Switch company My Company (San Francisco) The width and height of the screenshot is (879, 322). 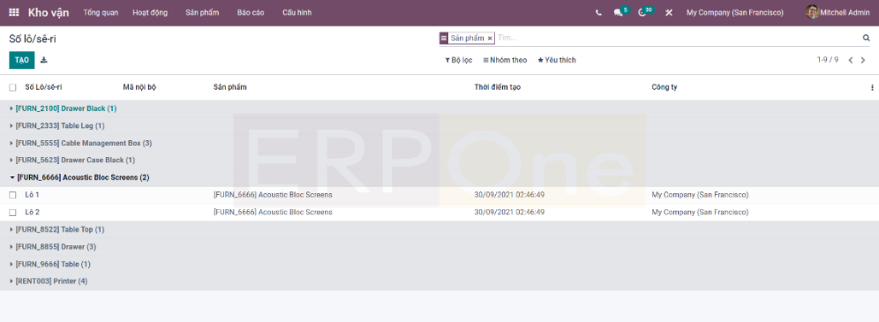735,12
